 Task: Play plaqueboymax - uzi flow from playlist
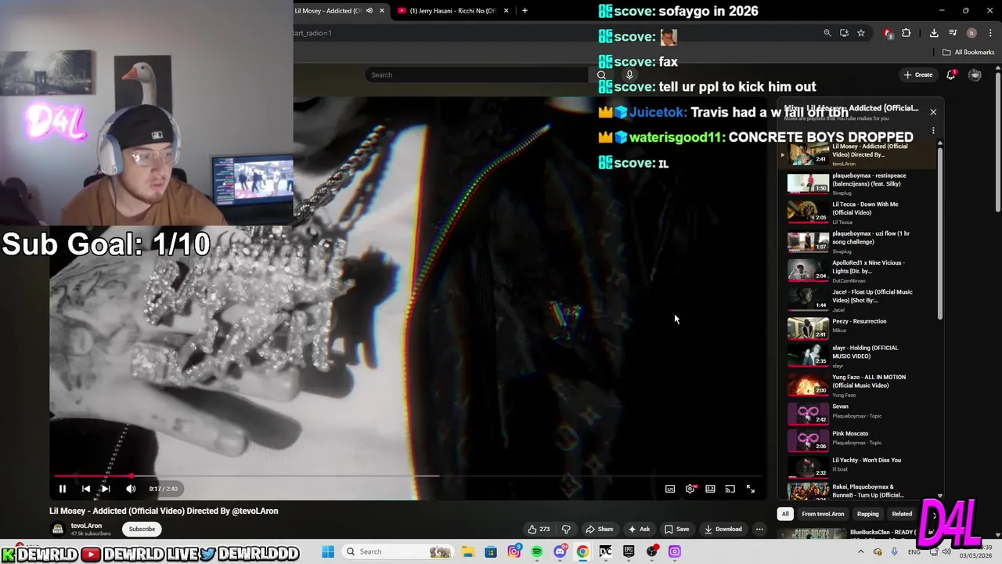tap(860, 241)
